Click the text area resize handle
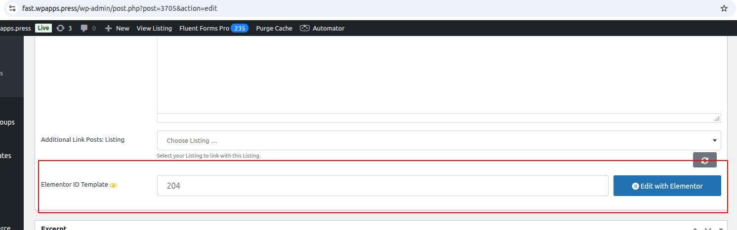 [717, 118]
